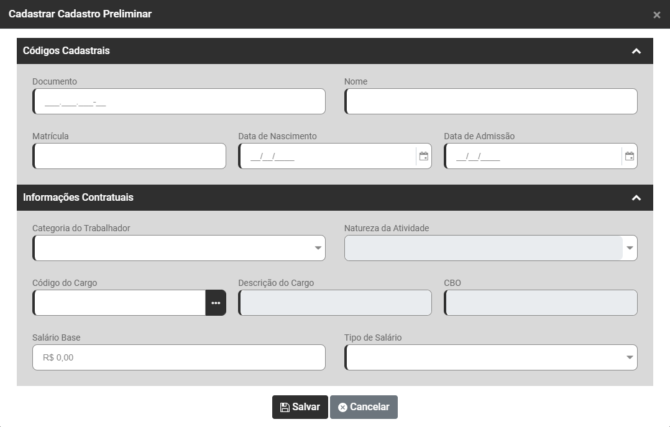Focus the Documento input field
Screen dimensions: 670x427
coord(179,101)
